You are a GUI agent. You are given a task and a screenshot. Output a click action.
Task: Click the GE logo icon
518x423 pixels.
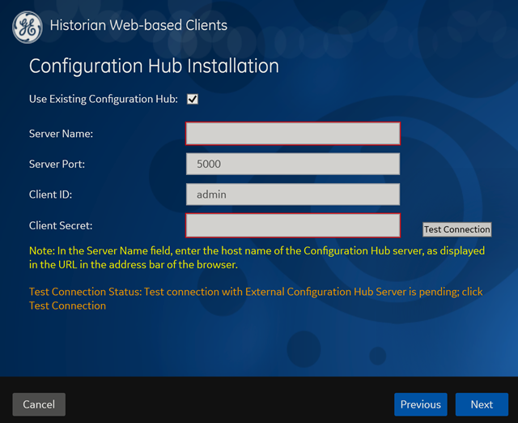(x=27, y=27)
